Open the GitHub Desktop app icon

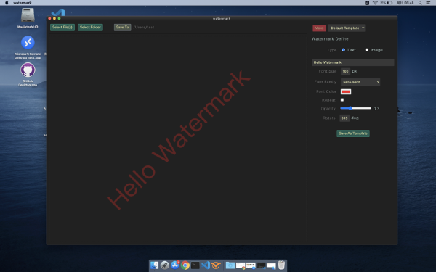click(x=28, y=70)
